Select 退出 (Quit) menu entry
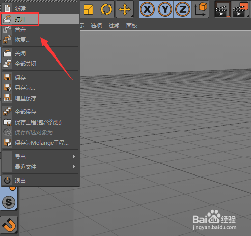 click(x=40, y=181)
